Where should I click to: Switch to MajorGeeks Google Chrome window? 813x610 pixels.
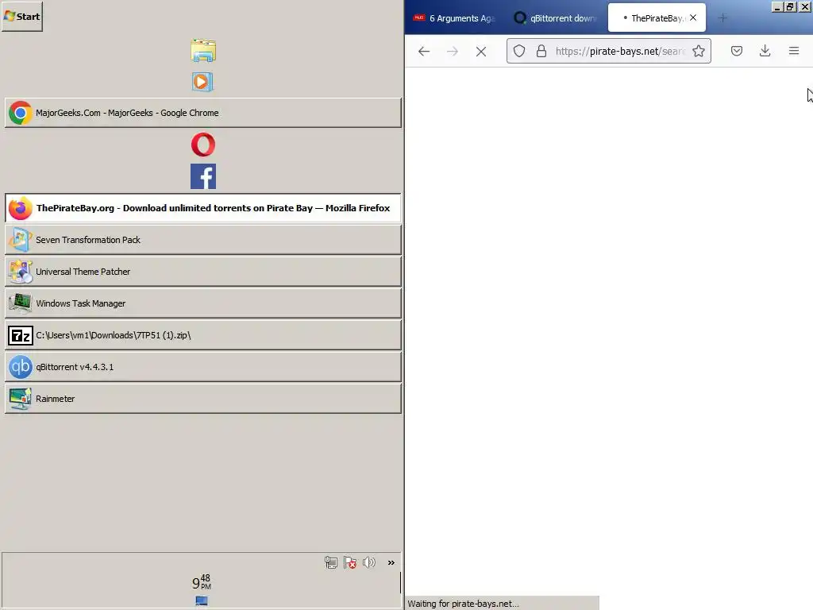[x=203, y=113]
